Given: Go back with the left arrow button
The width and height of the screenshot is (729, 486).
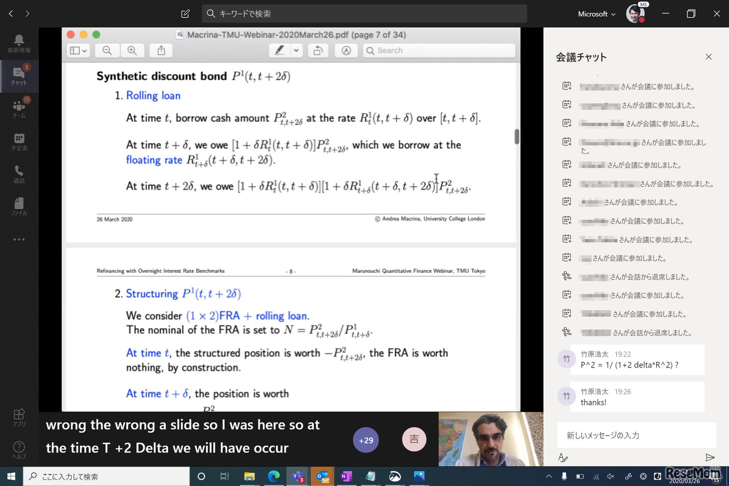Looking at the screenshot, I should tap(11, 14).
